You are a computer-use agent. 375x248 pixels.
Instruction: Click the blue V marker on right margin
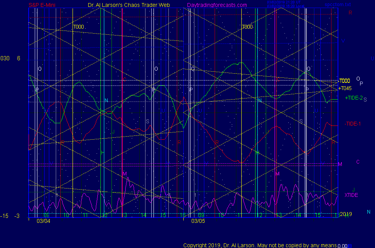coord(343,41)
